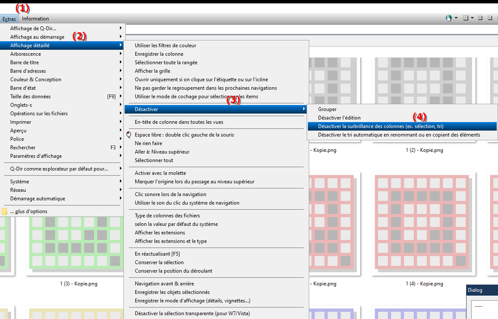Select the three-window layout icon
The image size is (498, 319).
[490, 18]
